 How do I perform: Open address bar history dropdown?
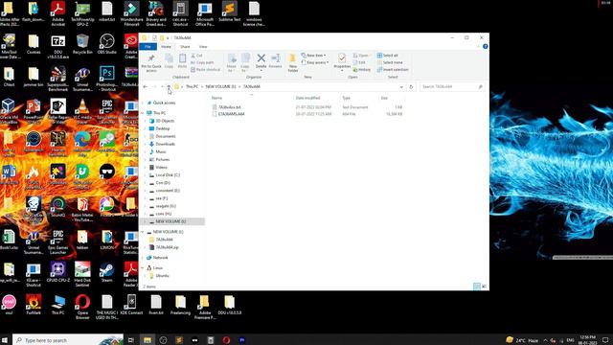(x=401, y=86)
